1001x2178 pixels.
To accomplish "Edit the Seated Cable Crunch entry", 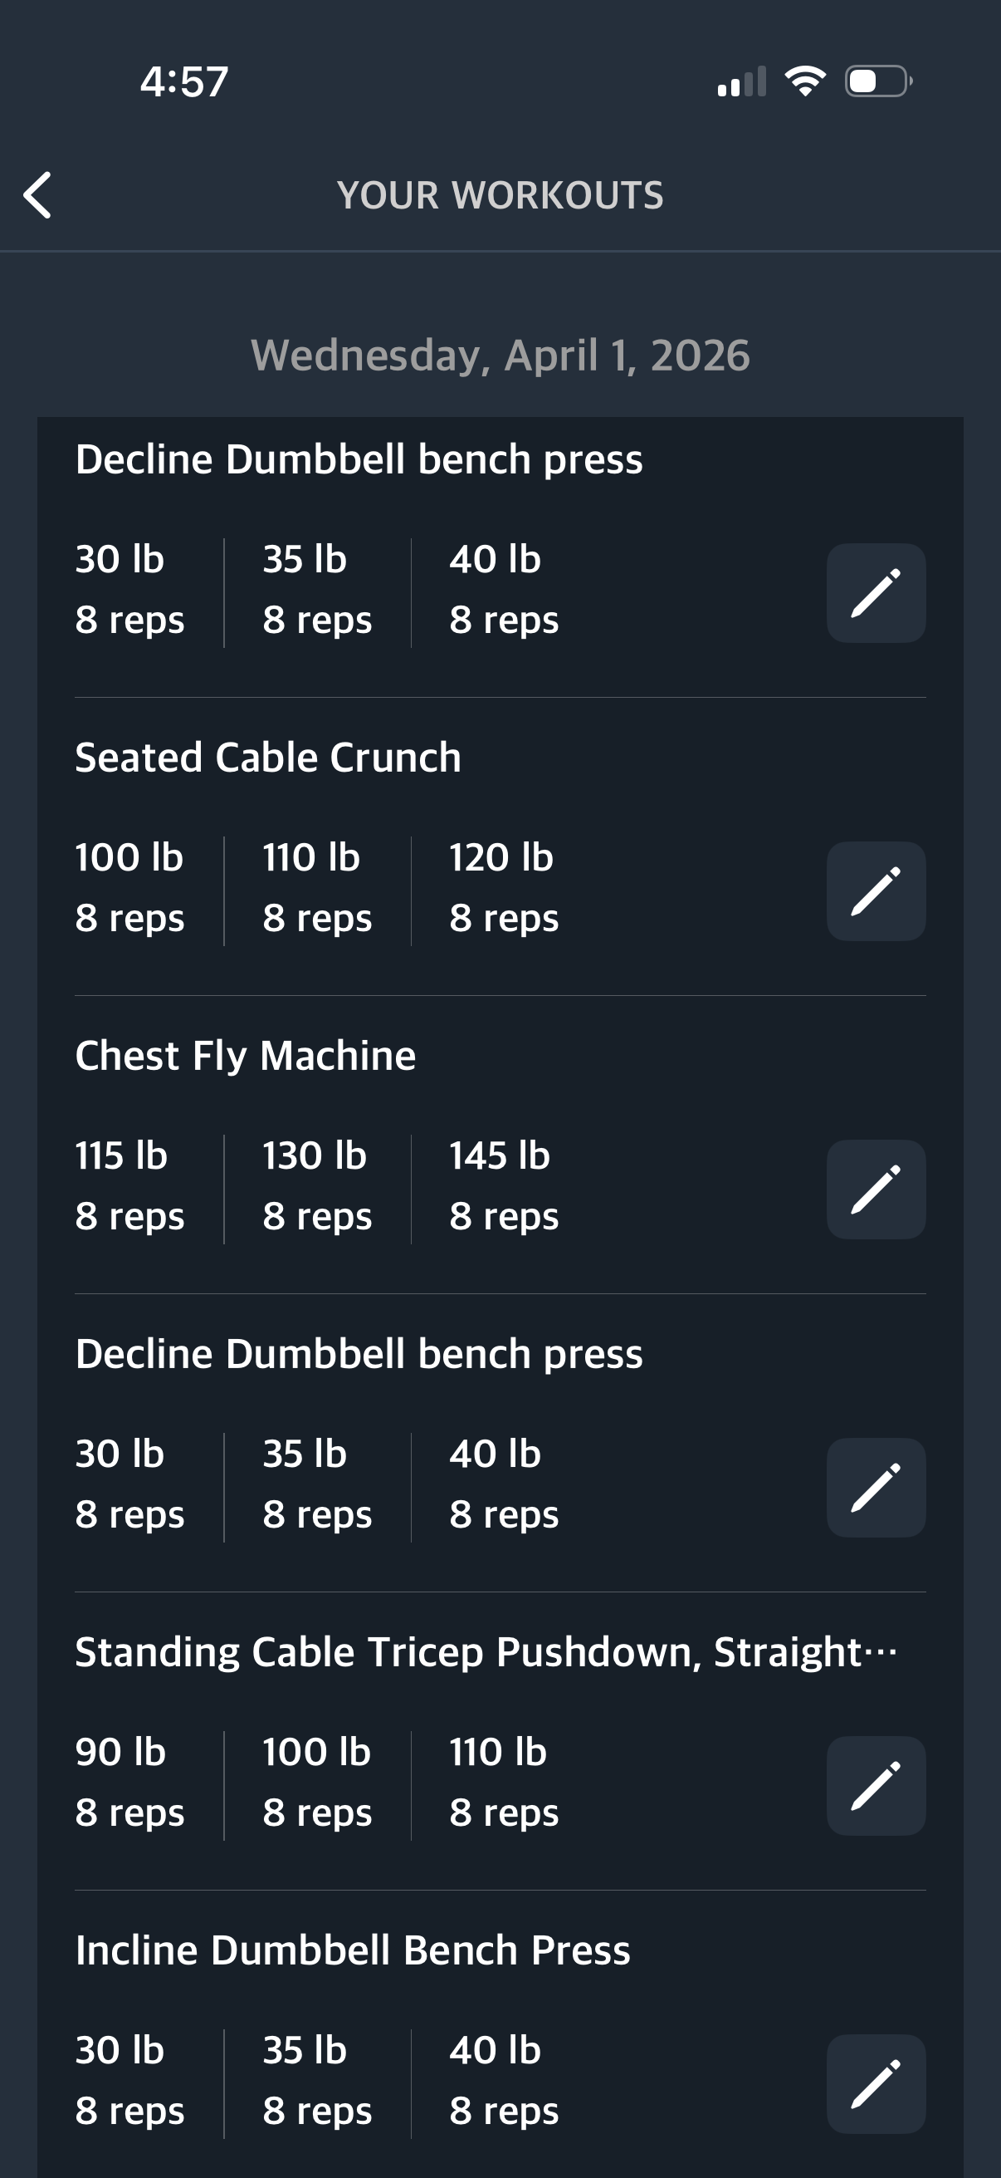I will [x=875, y=891].
